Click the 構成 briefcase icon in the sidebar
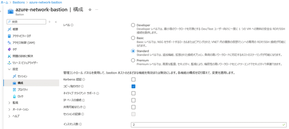Screen dimensions: 289x129 (15, 83)
